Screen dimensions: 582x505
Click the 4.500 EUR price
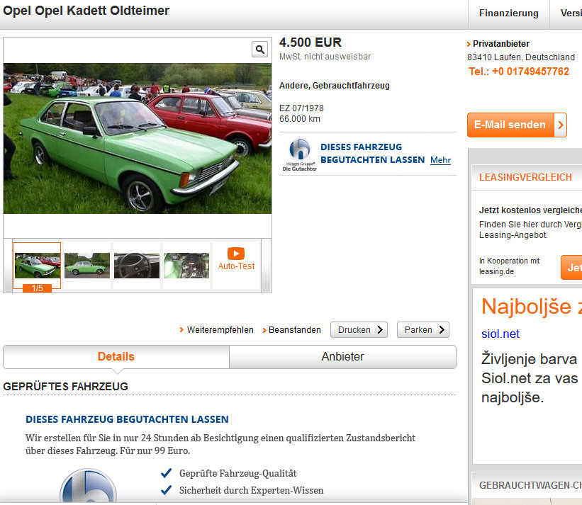[x=310, y=42]
